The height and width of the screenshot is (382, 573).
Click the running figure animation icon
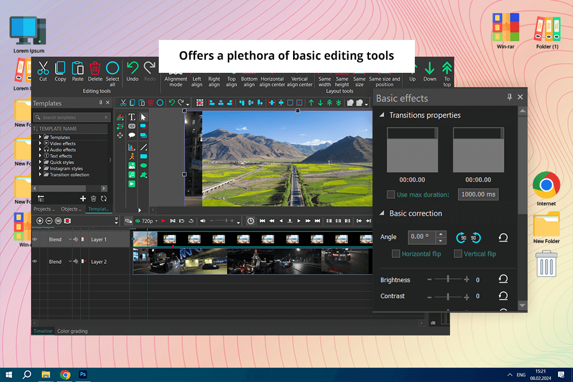tap(132, 156)
